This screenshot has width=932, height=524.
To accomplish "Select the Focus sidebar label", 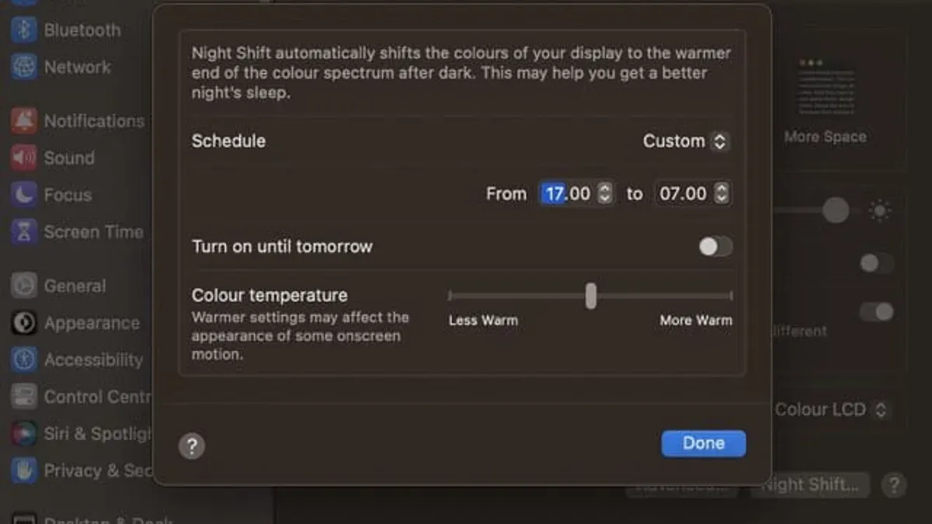I will pos(68,195).
